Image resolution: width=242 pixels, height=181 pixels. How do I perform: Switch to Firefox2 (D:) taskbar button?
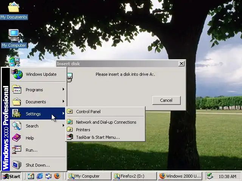135,176
